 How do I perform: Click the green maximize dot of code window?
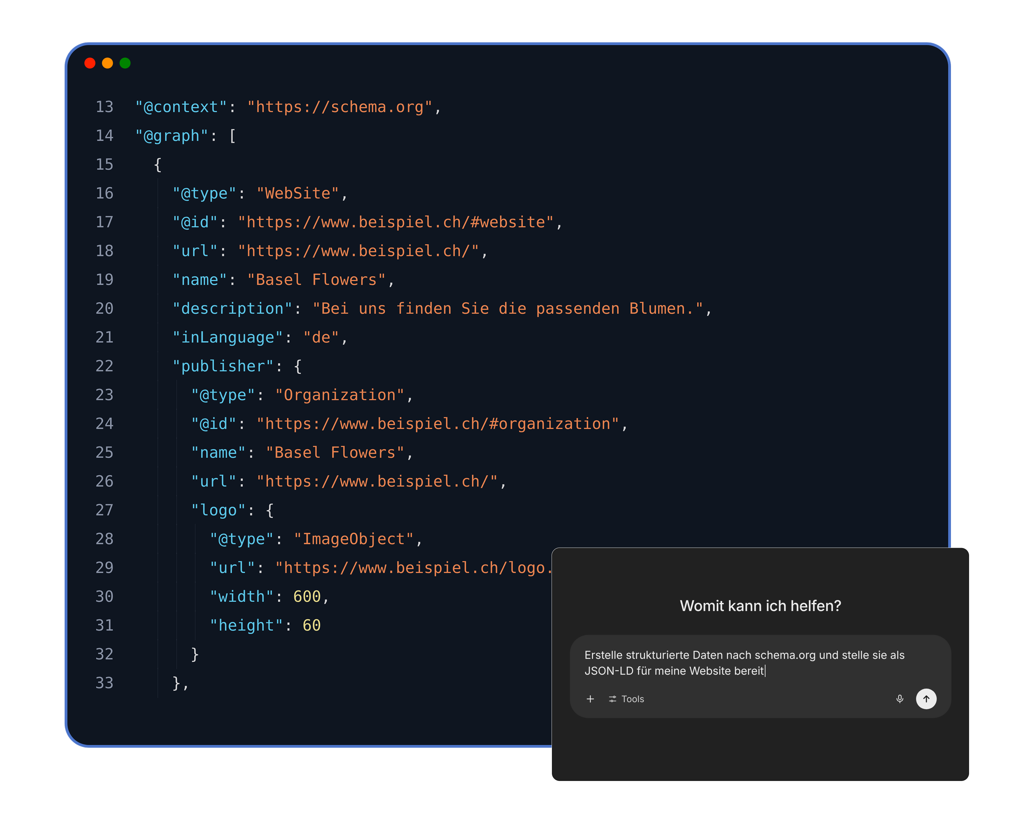coord(125,63)
